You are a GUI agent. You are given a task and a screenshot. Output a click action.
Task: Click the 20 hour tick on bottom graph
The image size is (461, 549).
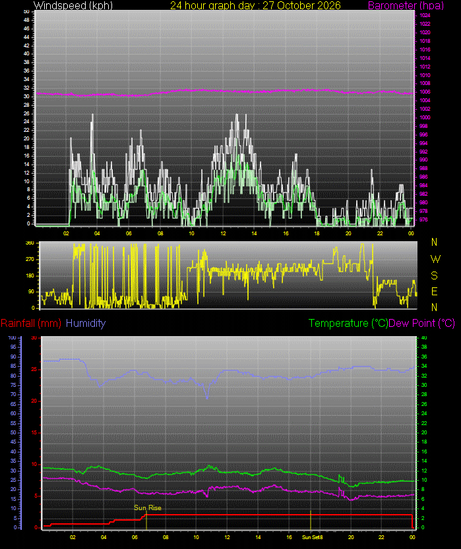click(x=351, y=537)
